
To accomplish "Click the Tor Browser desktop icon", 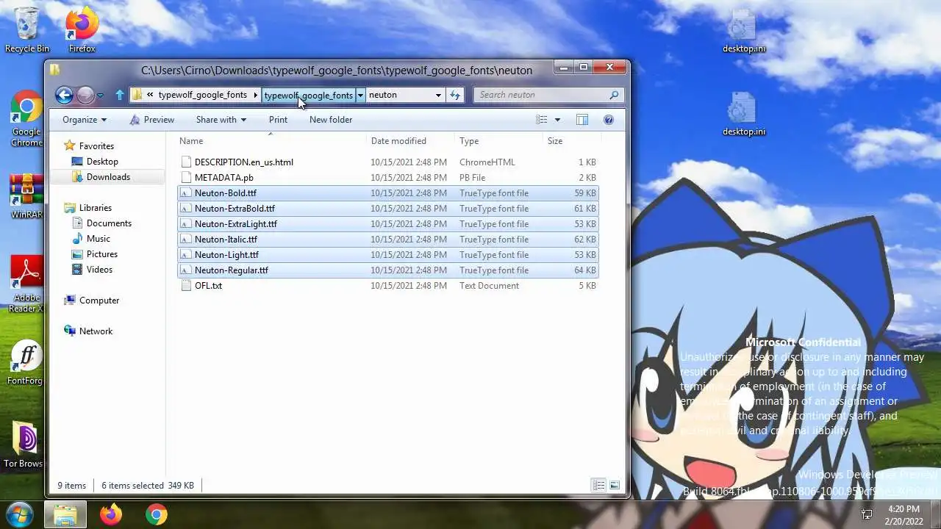I will tap(24, 445).
